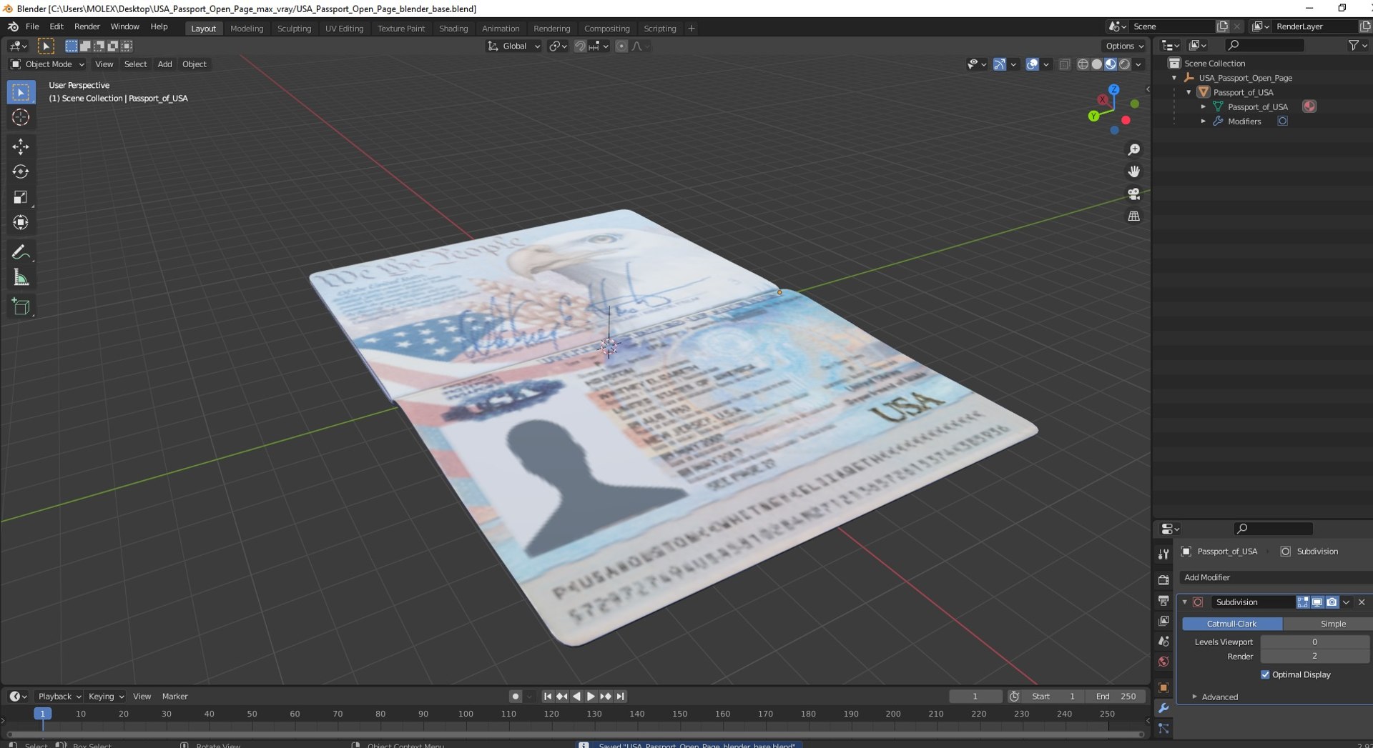1373x748 pixels.
Task: Open the Render properties tab
Action: [1163, 579]
